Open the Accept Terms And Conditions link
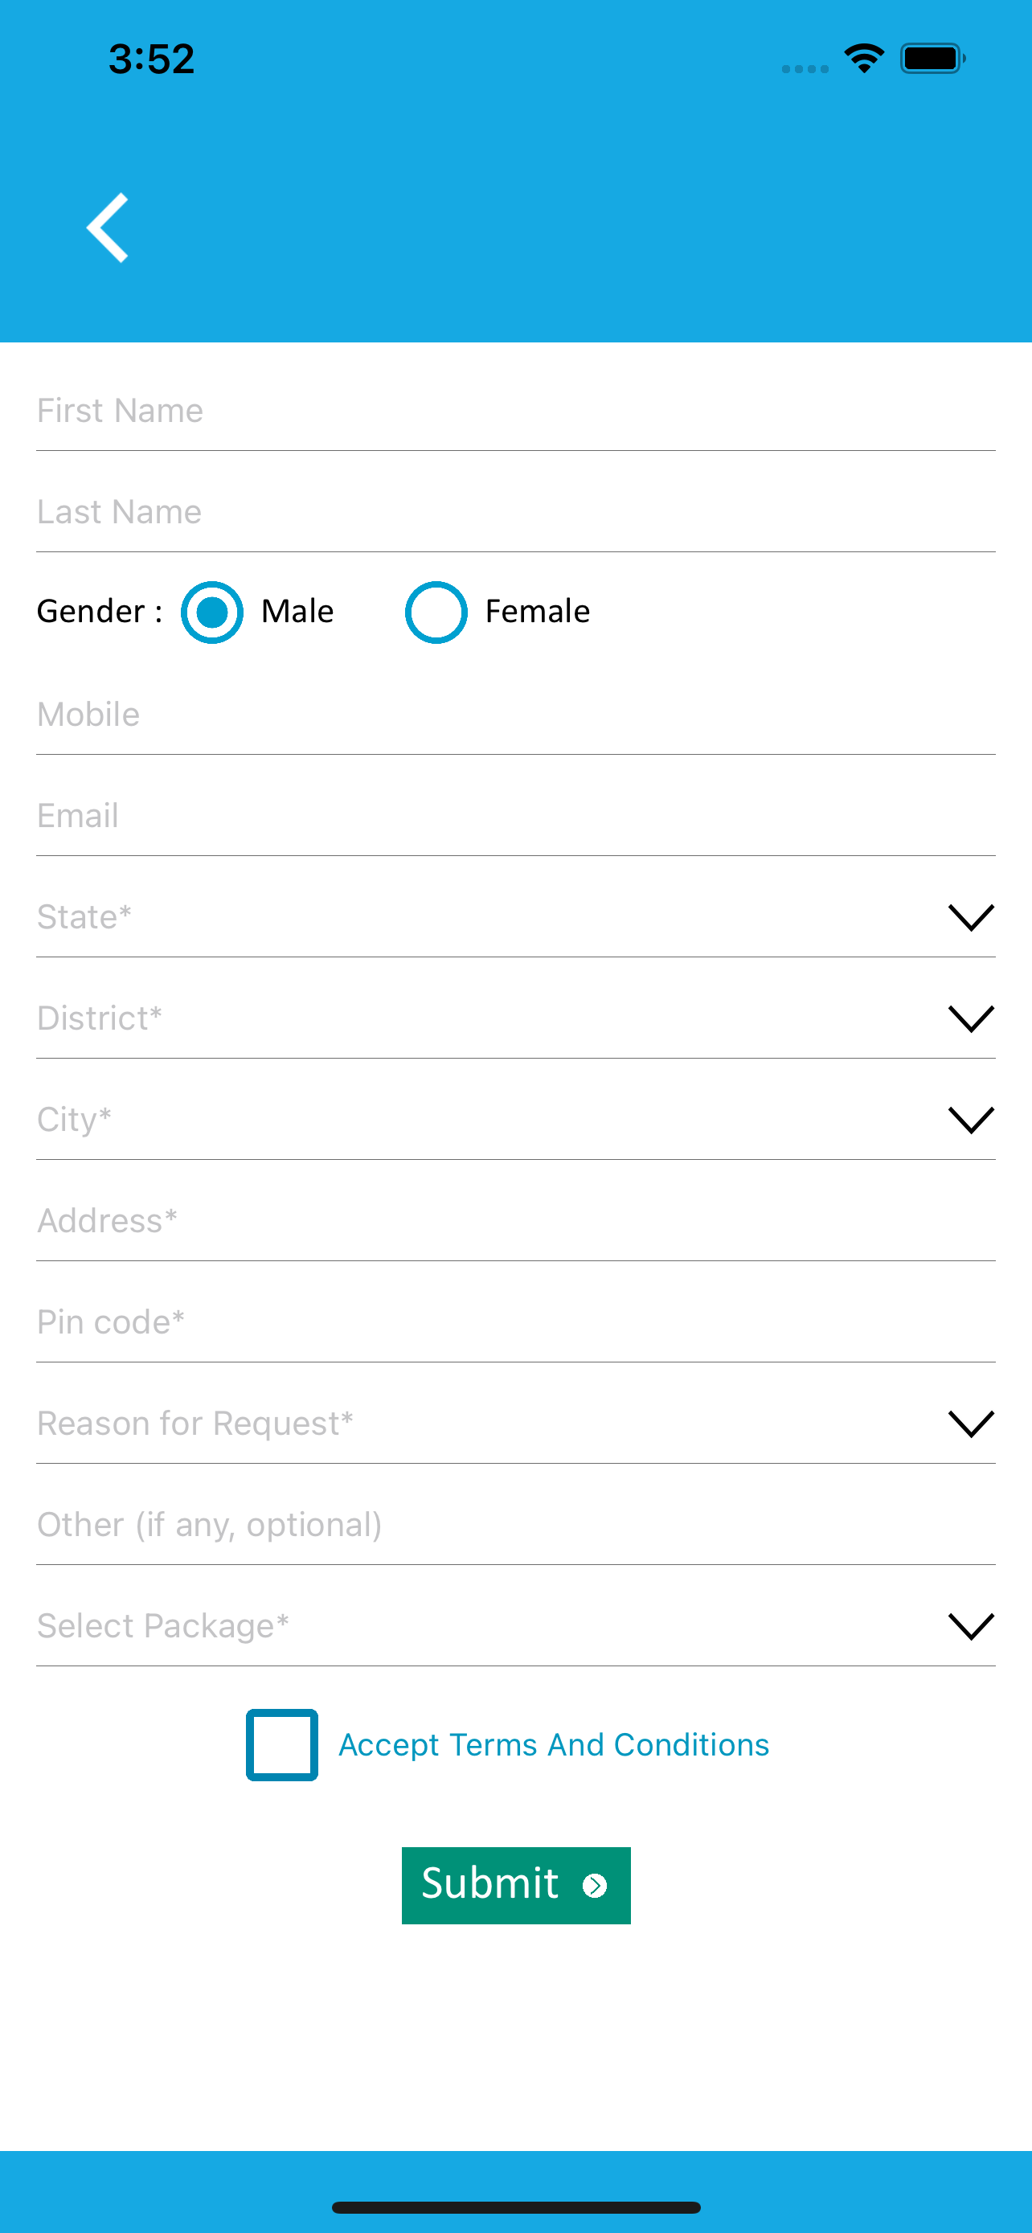Image resolution: width=1032 pixels, height=2233 pixels. coord(554,1745)
